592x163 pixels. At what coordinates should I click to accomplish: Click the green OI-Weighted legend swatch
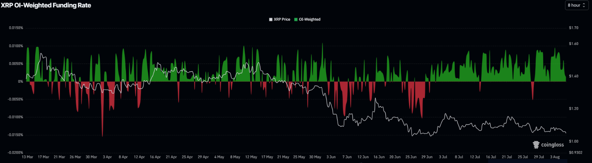click(x=296, y=19)
